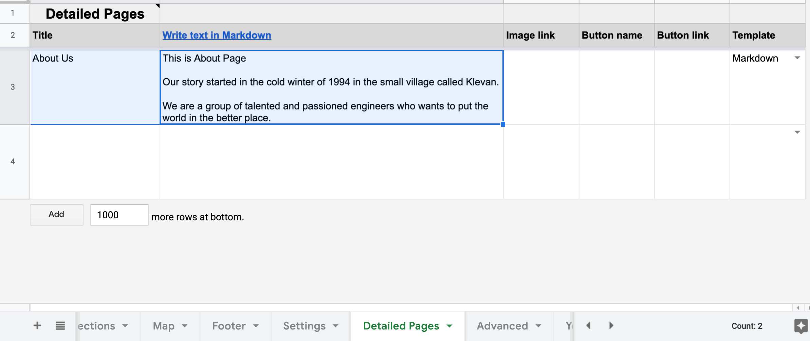Open the Explore star icon

point(801,326)
